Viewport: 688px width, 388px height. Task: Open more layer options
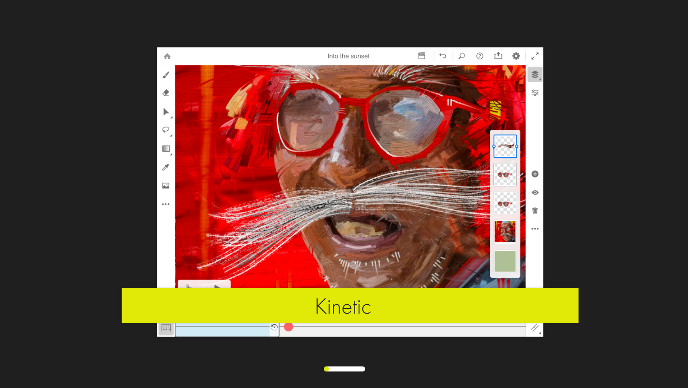pyautogui.click(x=535, y=229)
